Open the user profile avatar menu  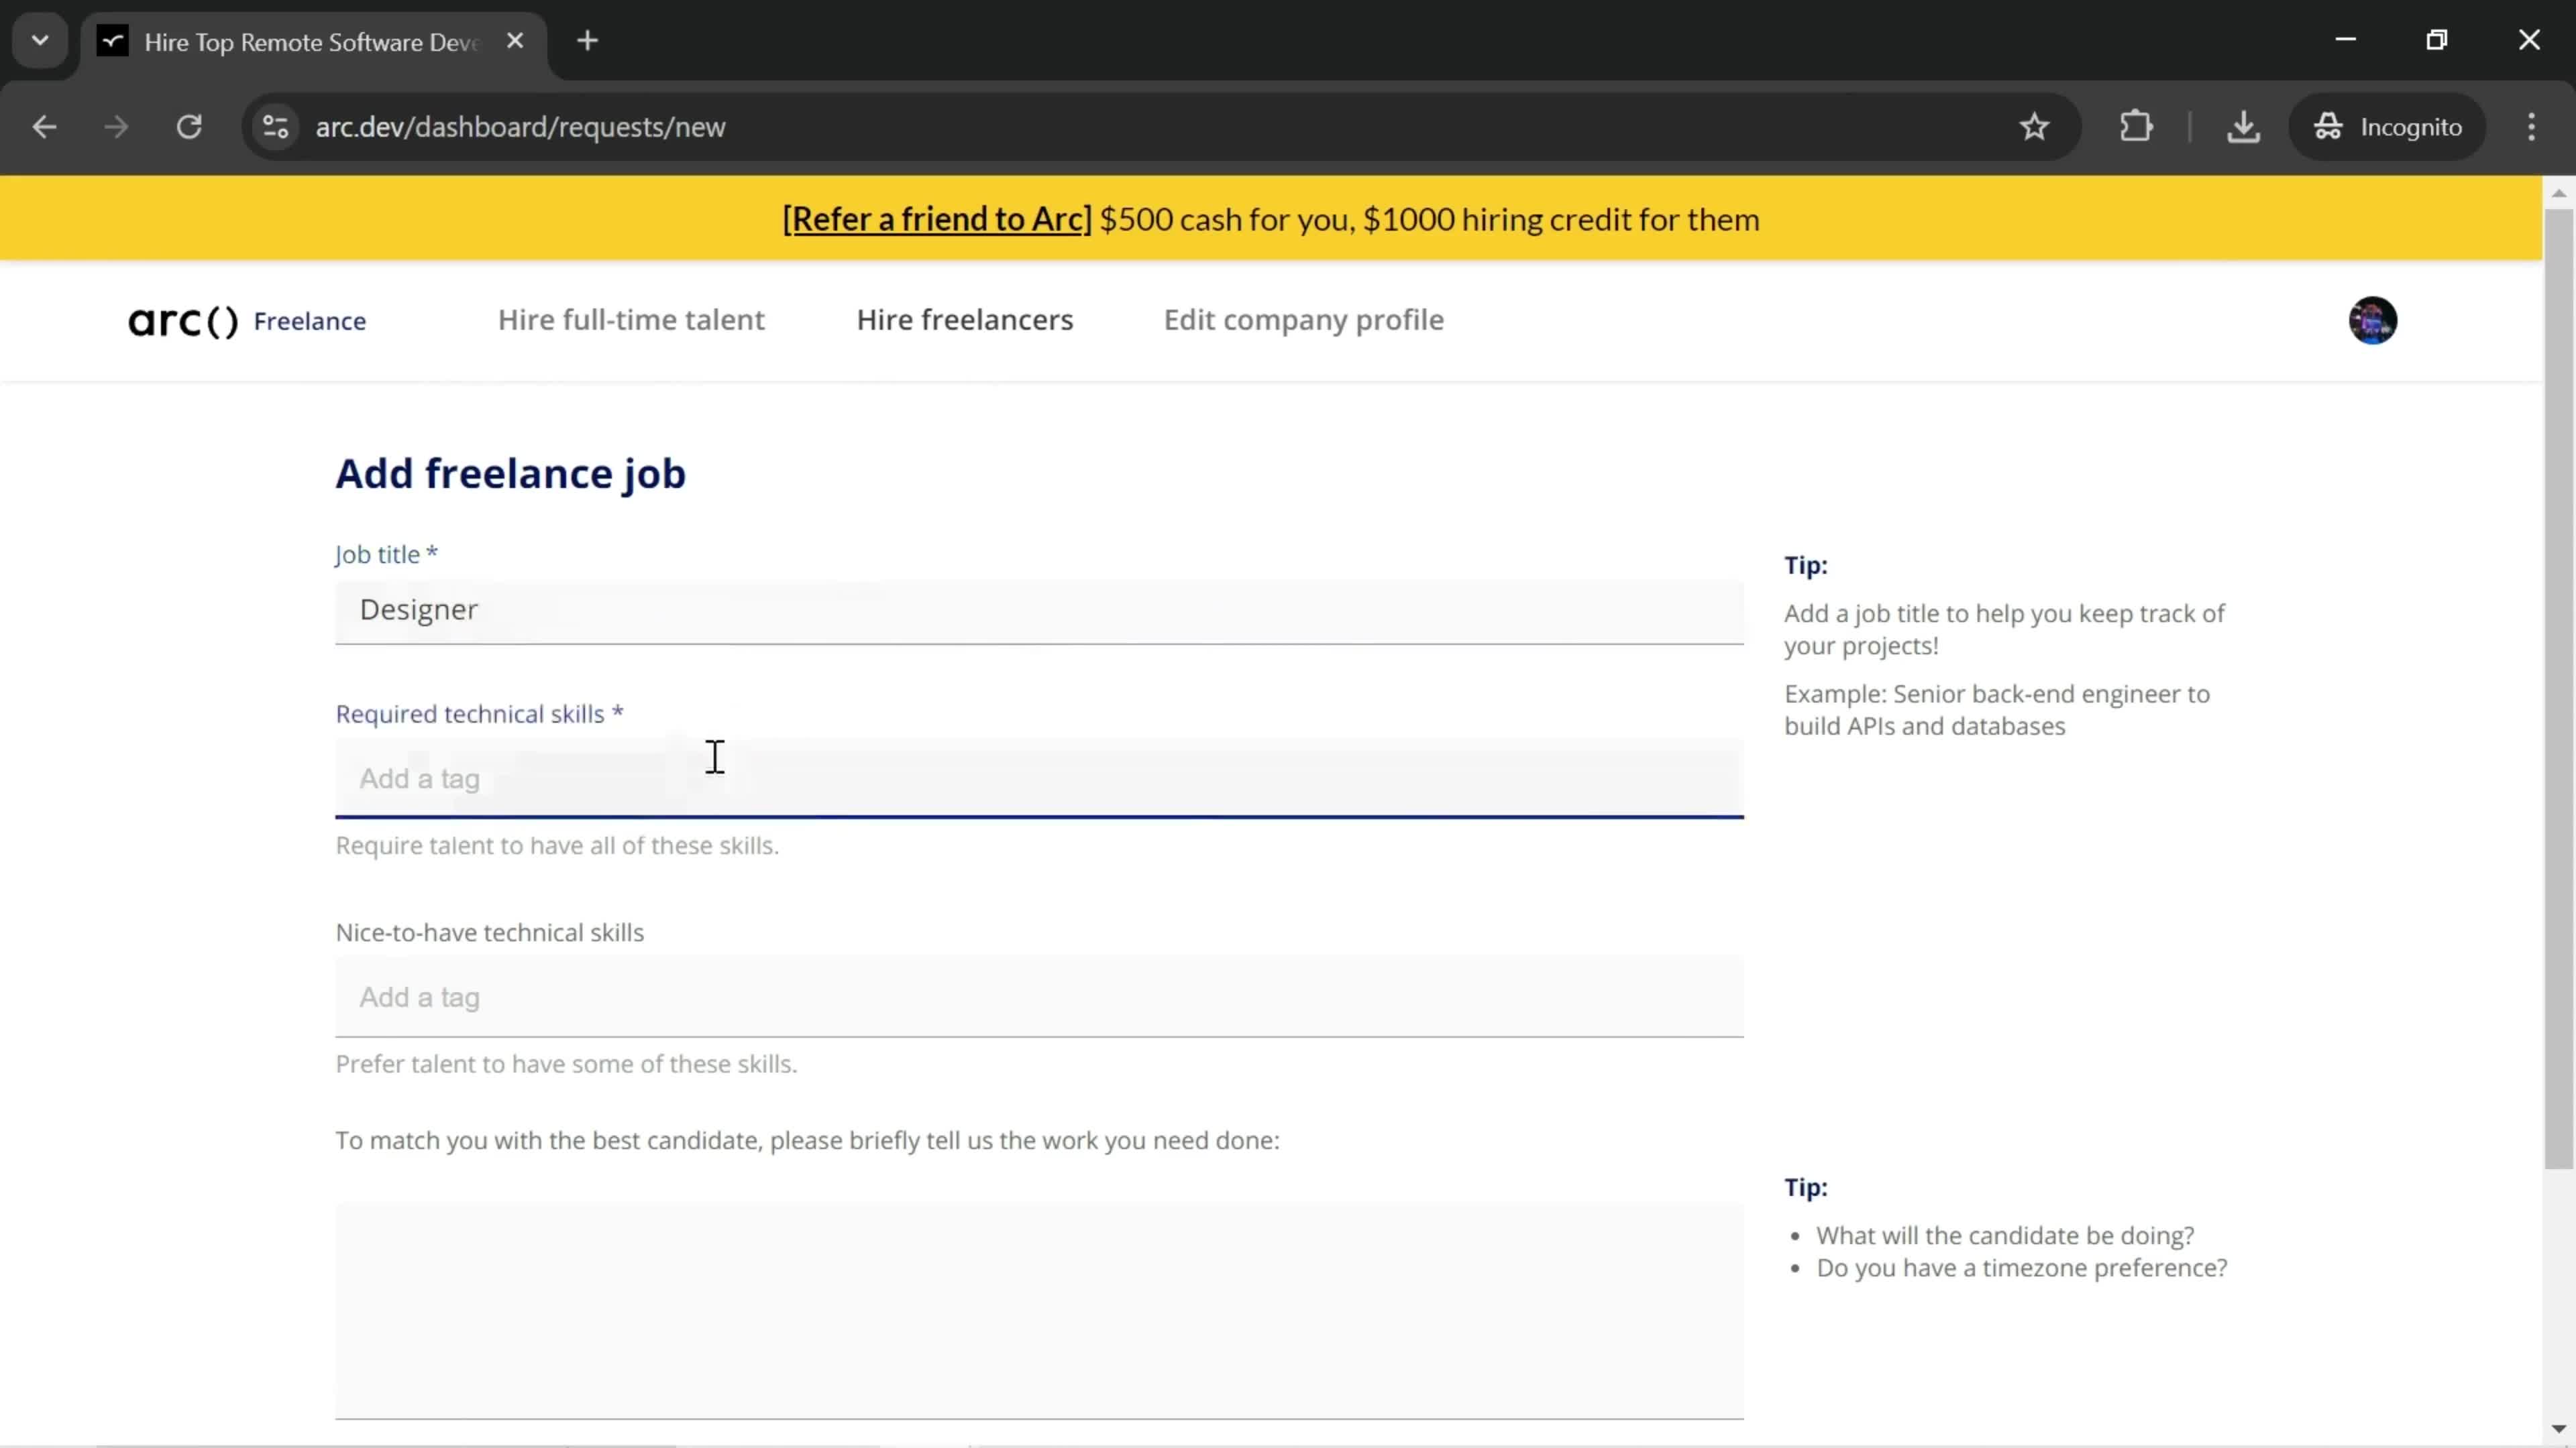(x=2374, y=320)
